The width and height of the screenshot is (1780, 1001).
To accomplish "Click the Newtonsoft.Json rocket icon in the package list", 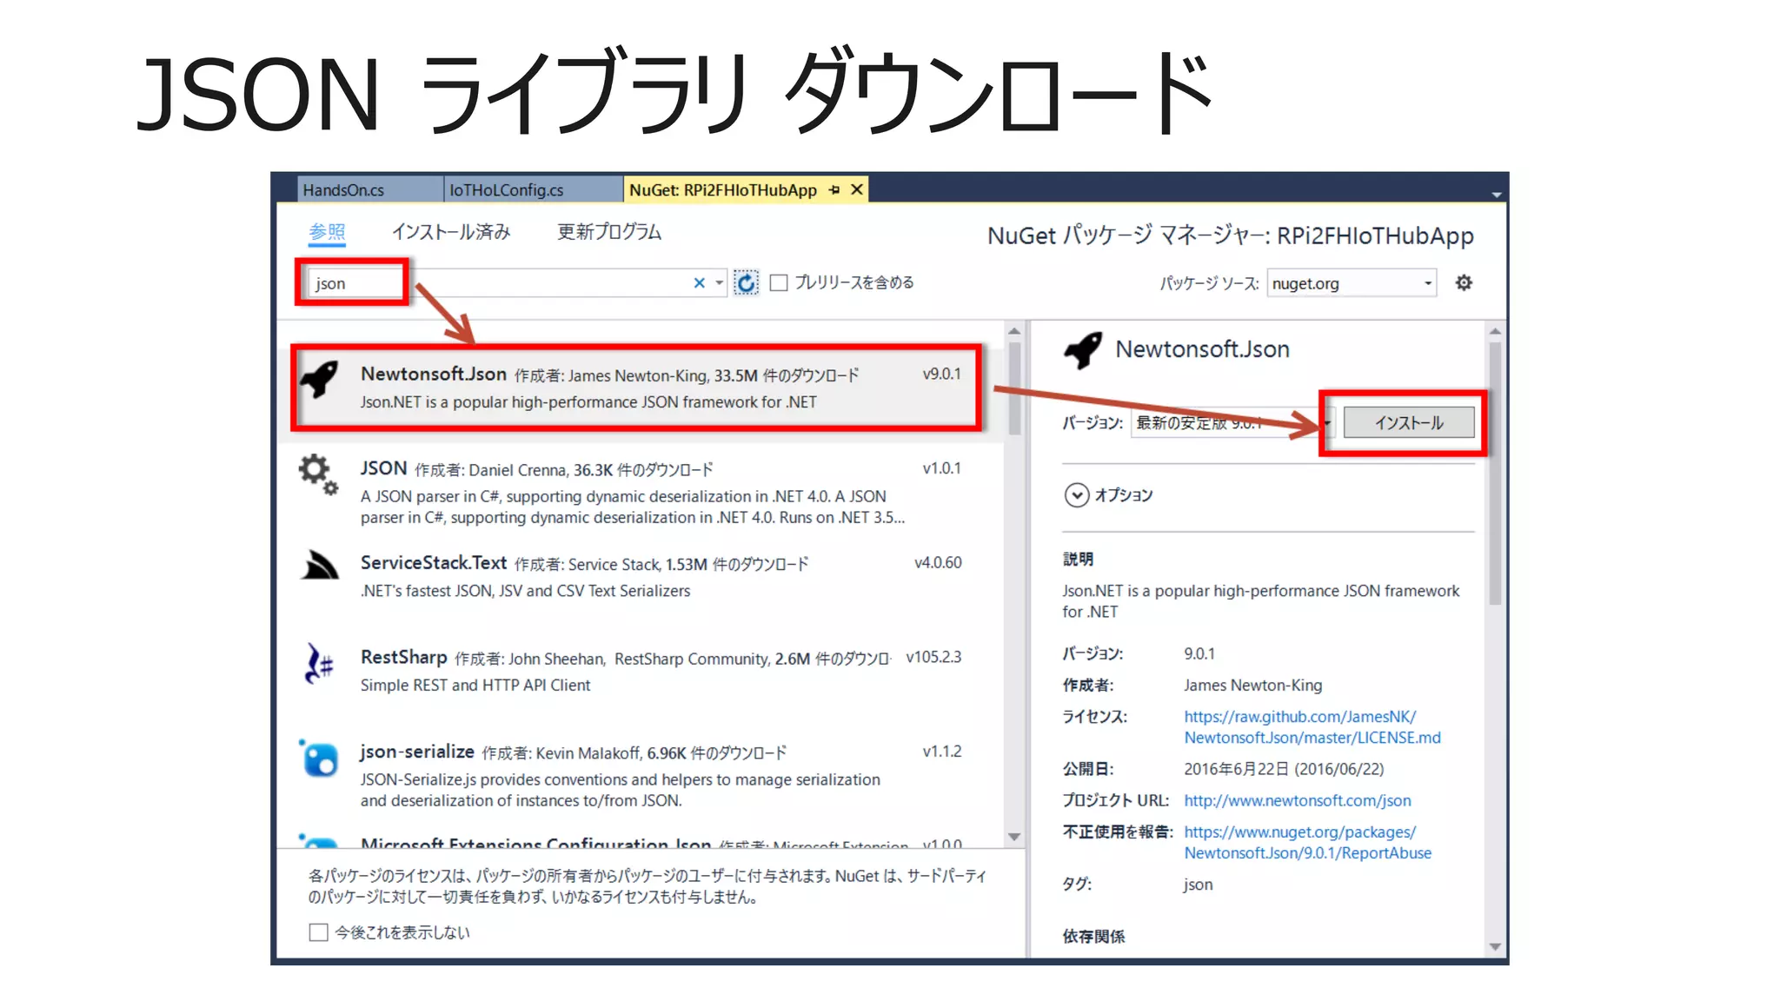I will (319, 380).
